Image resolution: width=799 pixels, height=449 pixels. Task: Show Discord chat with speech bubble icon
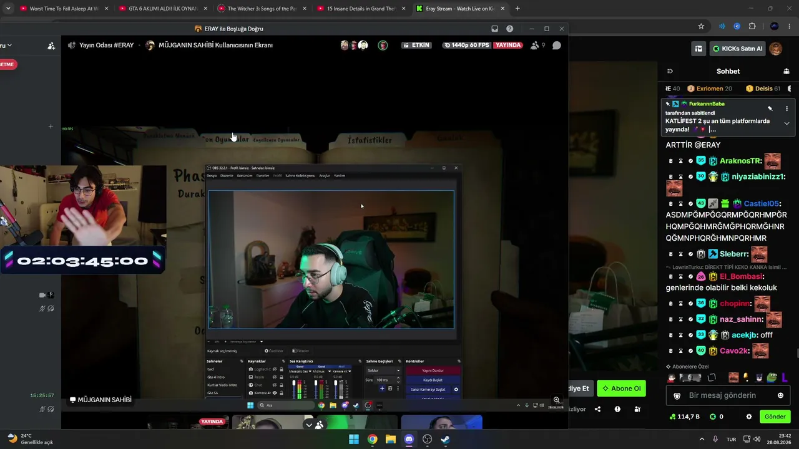tap(557, 46)
